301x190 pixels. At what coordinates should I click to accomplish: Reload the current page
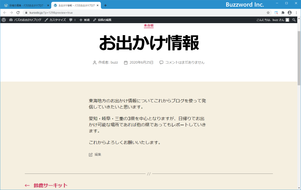18,13
